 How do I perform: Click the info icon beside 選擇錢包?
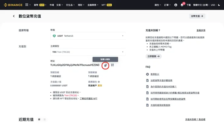tap(99, 82)
